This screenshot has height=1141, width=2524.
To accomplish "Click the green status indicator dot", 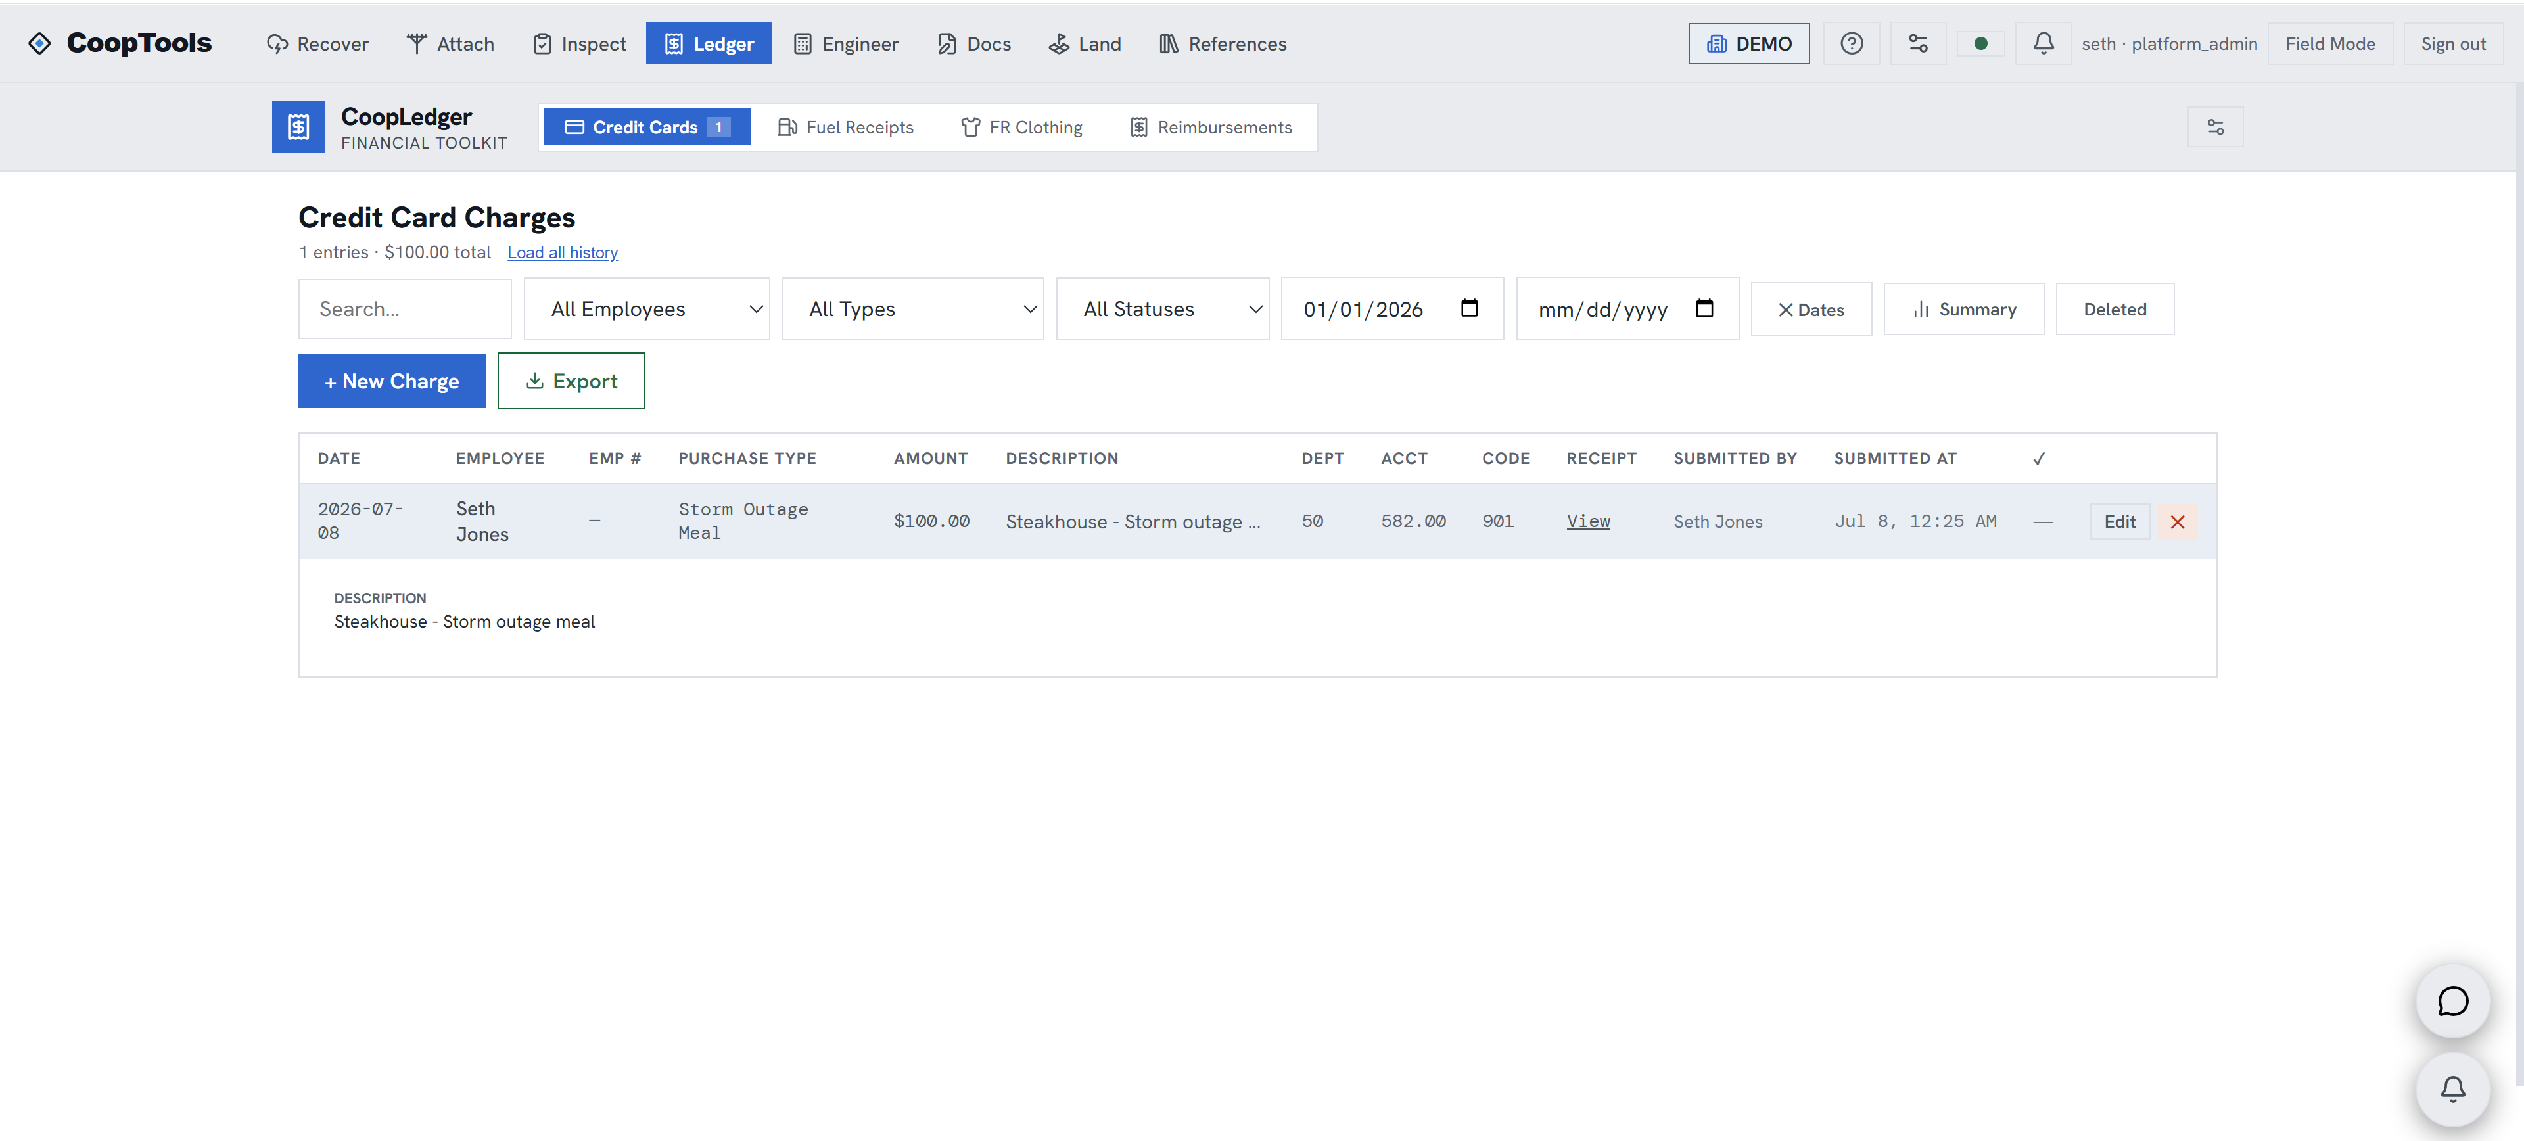I will (x=1980, y=43).
